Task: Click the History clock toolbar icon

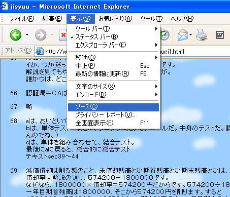Action: pos(165,35)
